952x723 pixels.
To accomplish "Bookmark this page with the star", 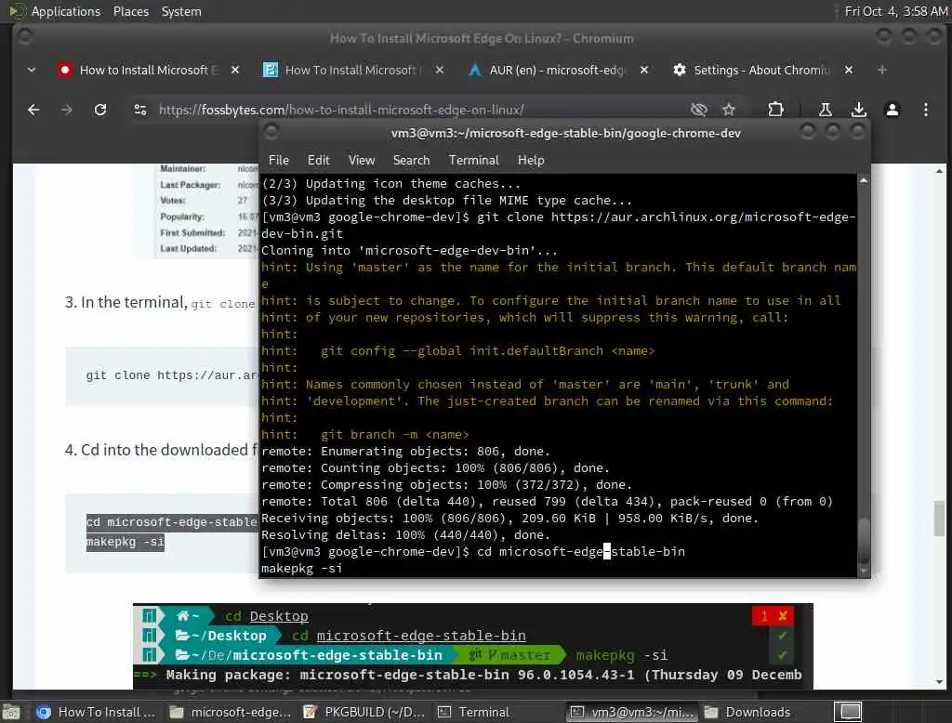I will point(729,110).
